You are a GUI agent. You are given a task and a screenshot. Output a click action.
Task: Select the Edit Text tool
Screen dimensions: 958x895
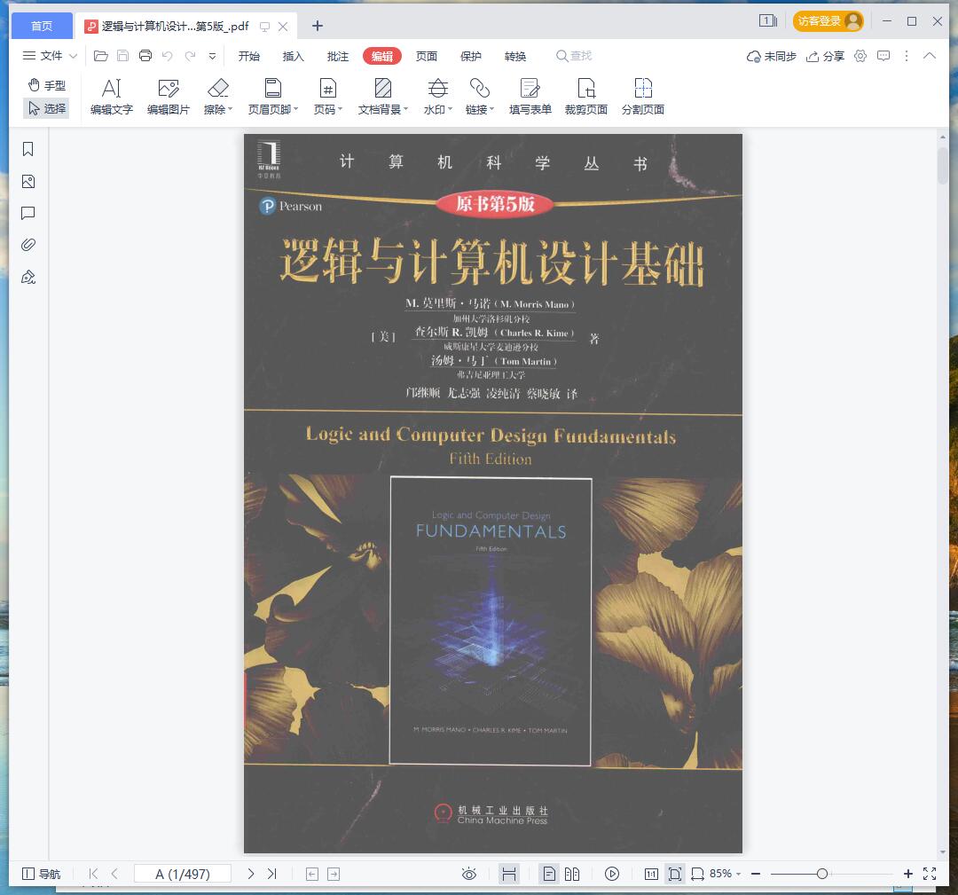[x=111, y=97]
